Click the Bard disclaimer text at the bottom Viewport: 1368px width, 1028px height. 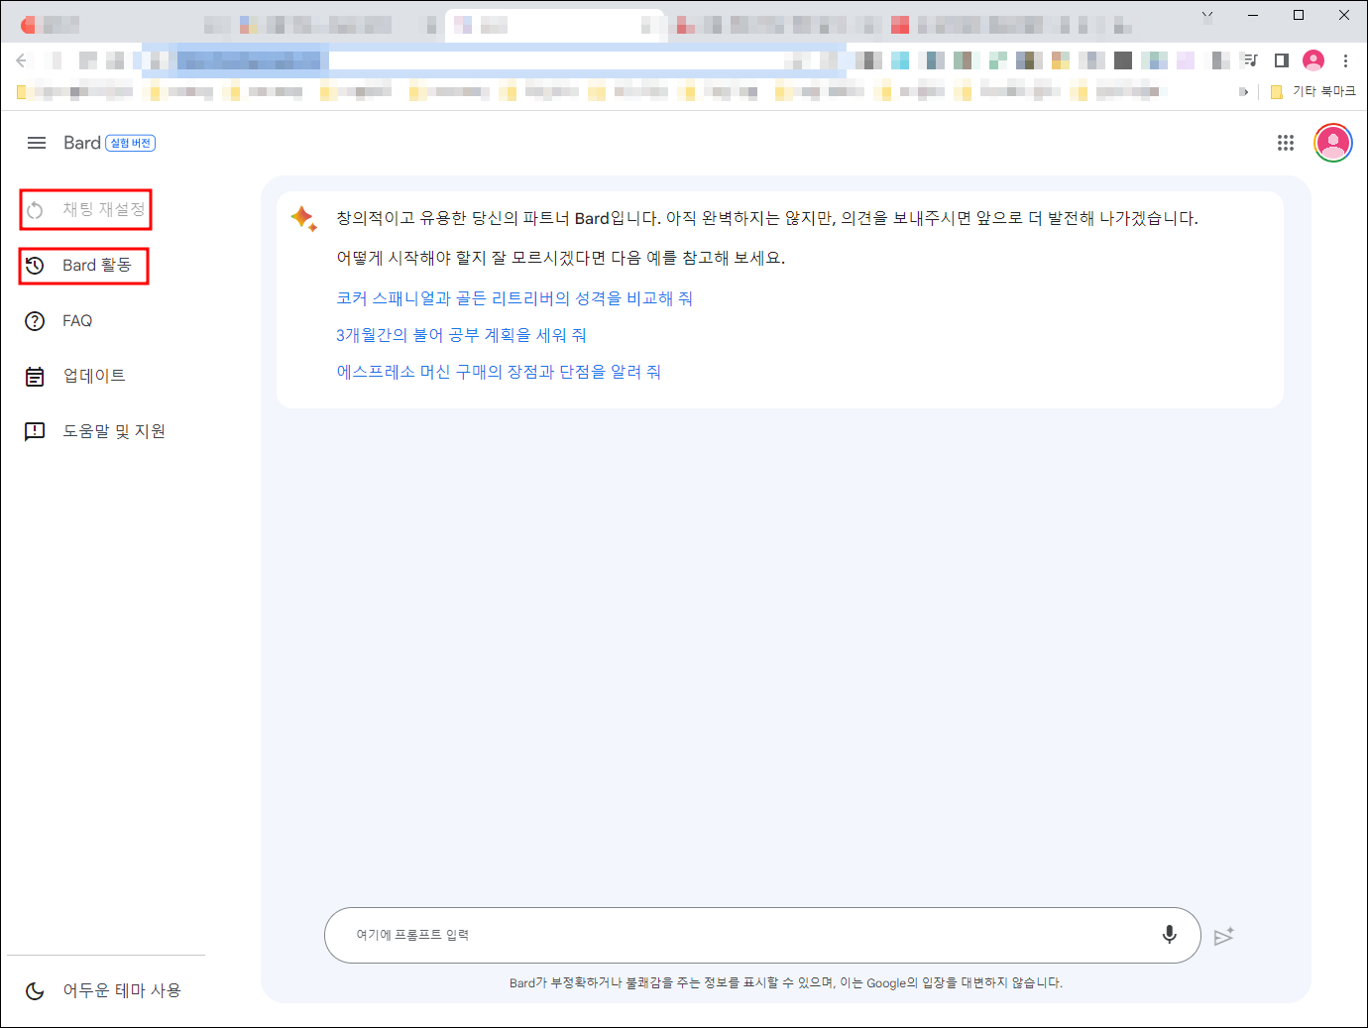click(786, 982)
